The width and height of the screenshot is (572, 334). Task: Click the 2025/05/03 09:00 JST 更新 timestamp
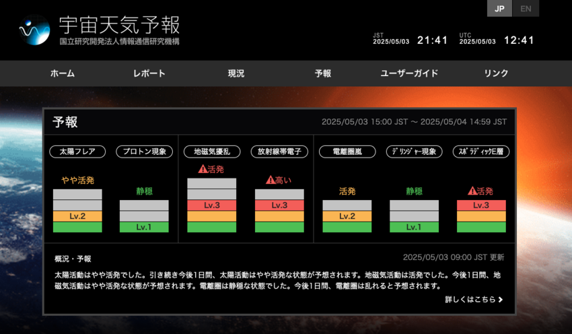454,257
